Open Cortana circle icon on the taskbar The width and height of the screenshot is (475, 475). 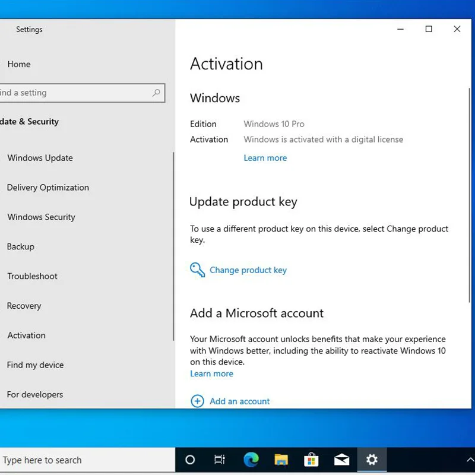pyautogui.click(x=190, y=460)
